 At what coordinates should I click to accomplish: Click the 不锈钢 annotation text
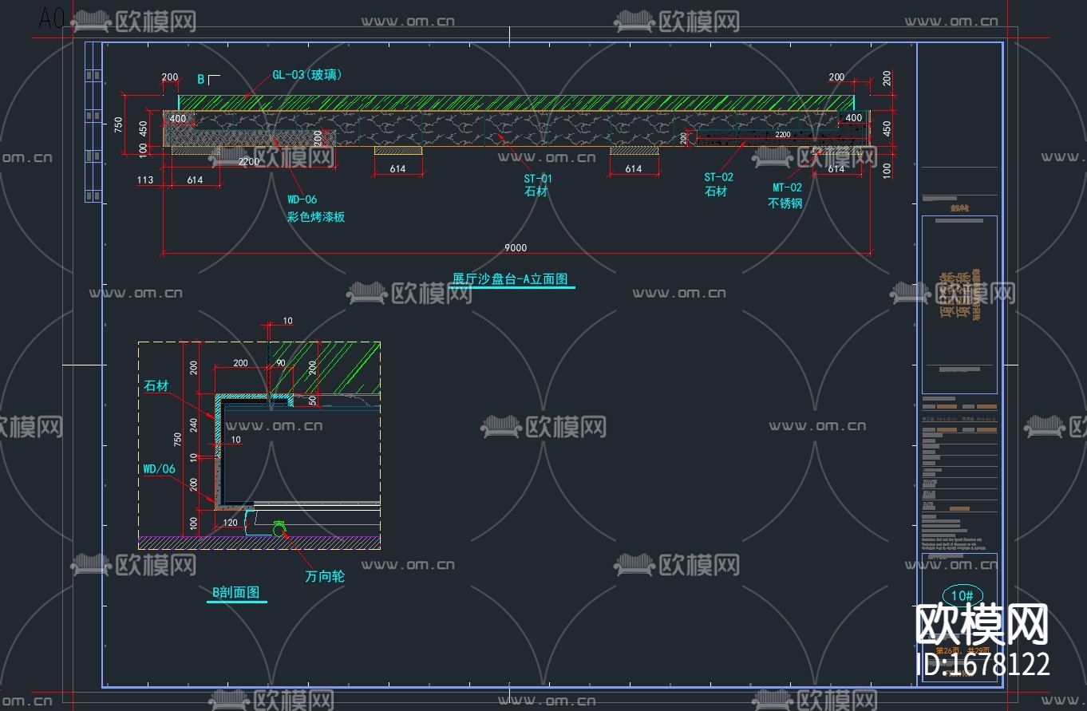point(785,203)
